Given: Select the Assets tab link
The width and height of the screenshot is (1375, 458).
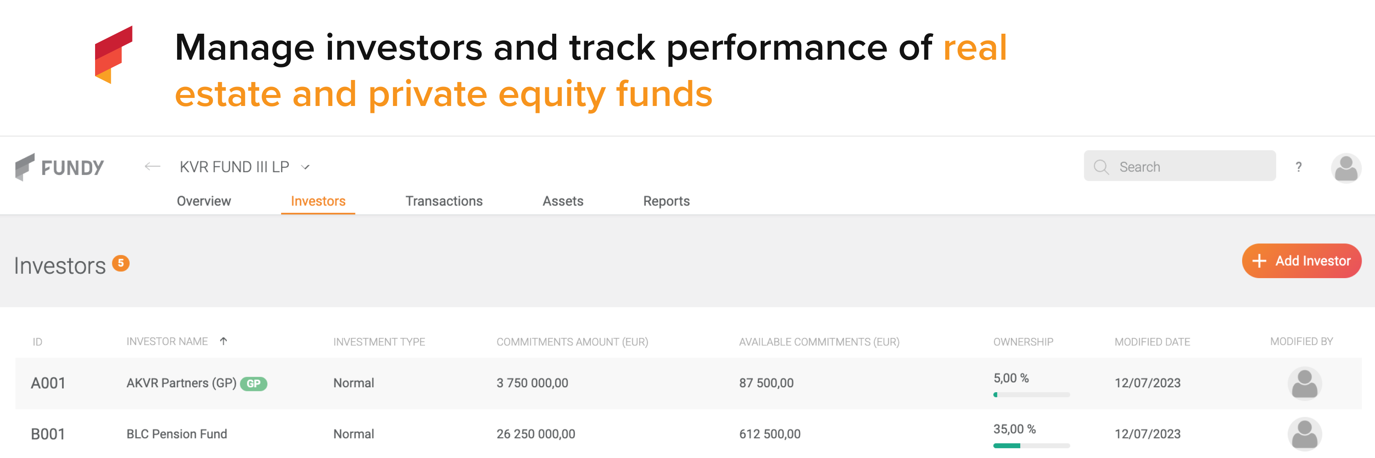Looking at the screenshot, I should point(563,201).
